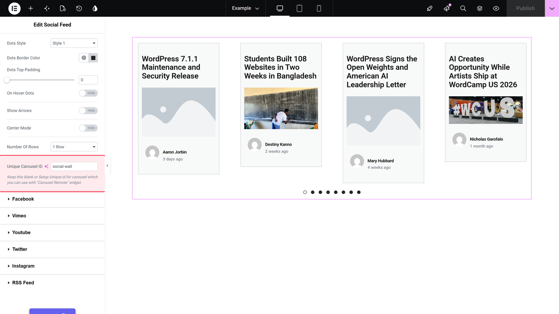This screenshot has width=559, height=314.
Task: Expand the Instagram section
Action: 53,266
